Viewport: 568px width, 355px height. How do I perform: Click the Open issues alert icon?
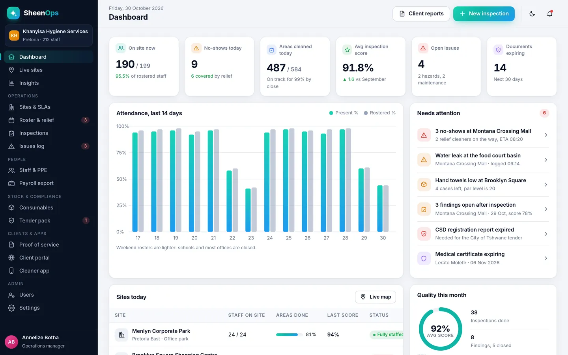(423, 48)
